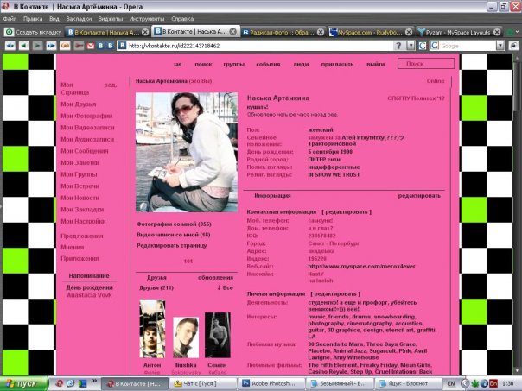Open Internet Explorer icon in quick launch
522x391 pixels.
tap(71, 383)
